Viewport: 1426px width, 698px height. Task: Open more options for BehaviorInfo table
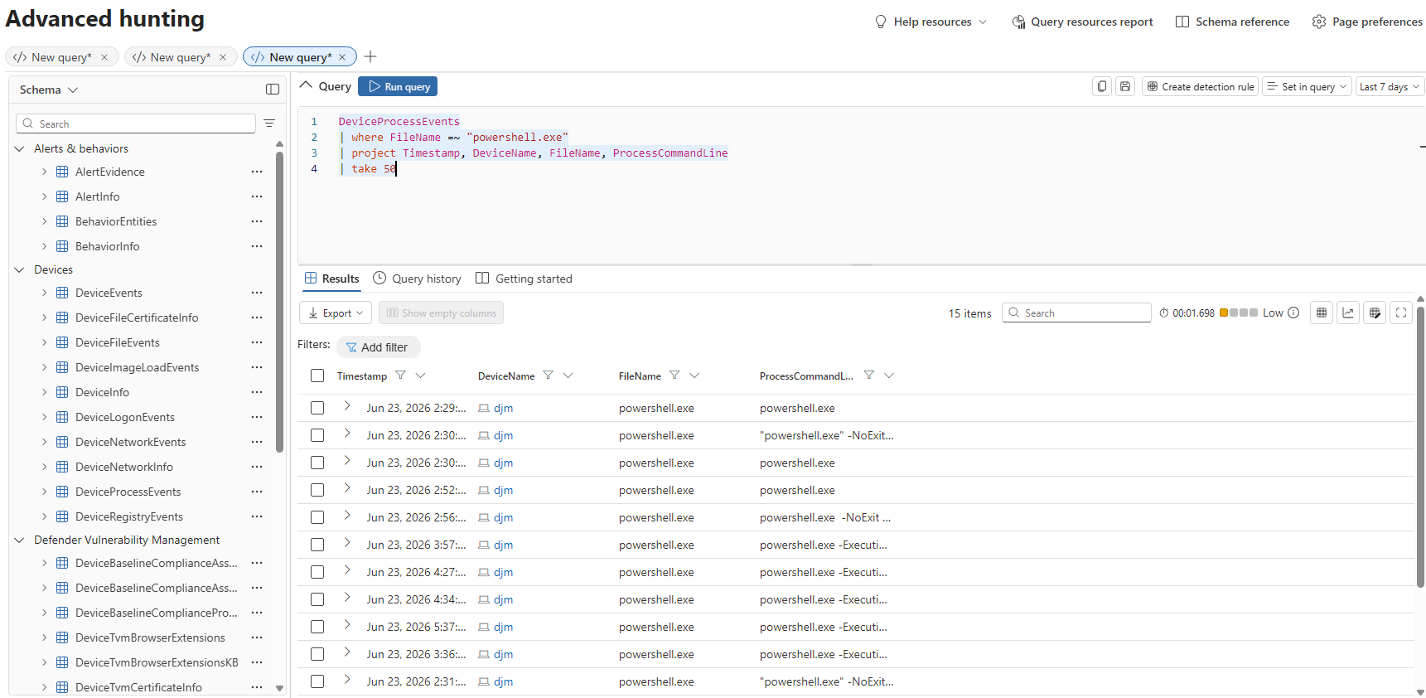coord(257,246)
